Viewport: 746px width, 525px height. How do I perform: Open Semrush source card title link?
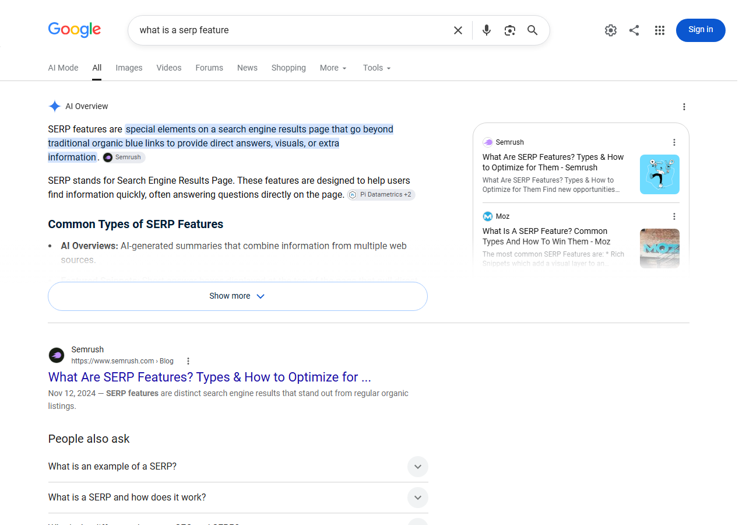(553, 162)
